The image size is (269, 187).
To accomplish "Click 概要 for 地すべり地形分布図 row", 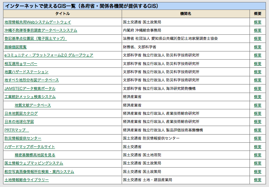I will [x=258, y=80].
